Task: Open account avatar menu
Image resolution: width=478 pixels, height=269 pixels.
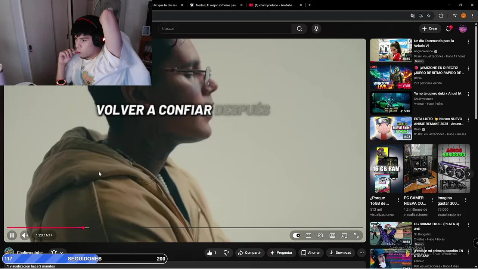Action: tap(463, 28)
